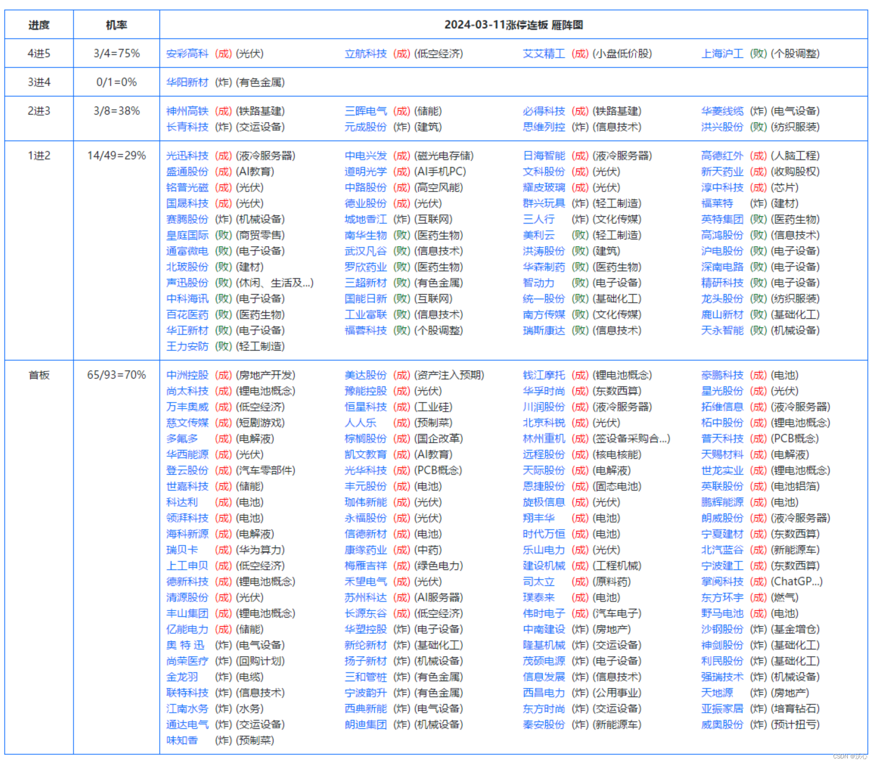875x764 pixels.
Task: Click the 三晖电气 stock link
Action: [x=366, y=111]
